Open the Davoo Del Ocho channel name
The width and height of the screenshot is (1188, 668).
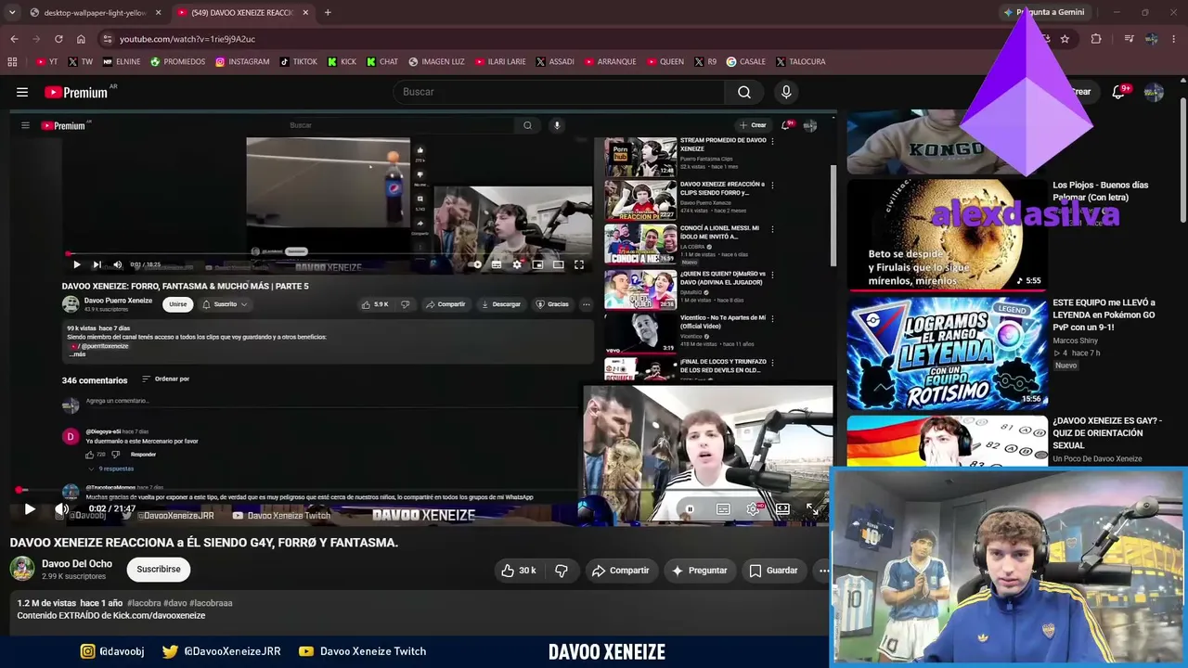pos(77,563)
